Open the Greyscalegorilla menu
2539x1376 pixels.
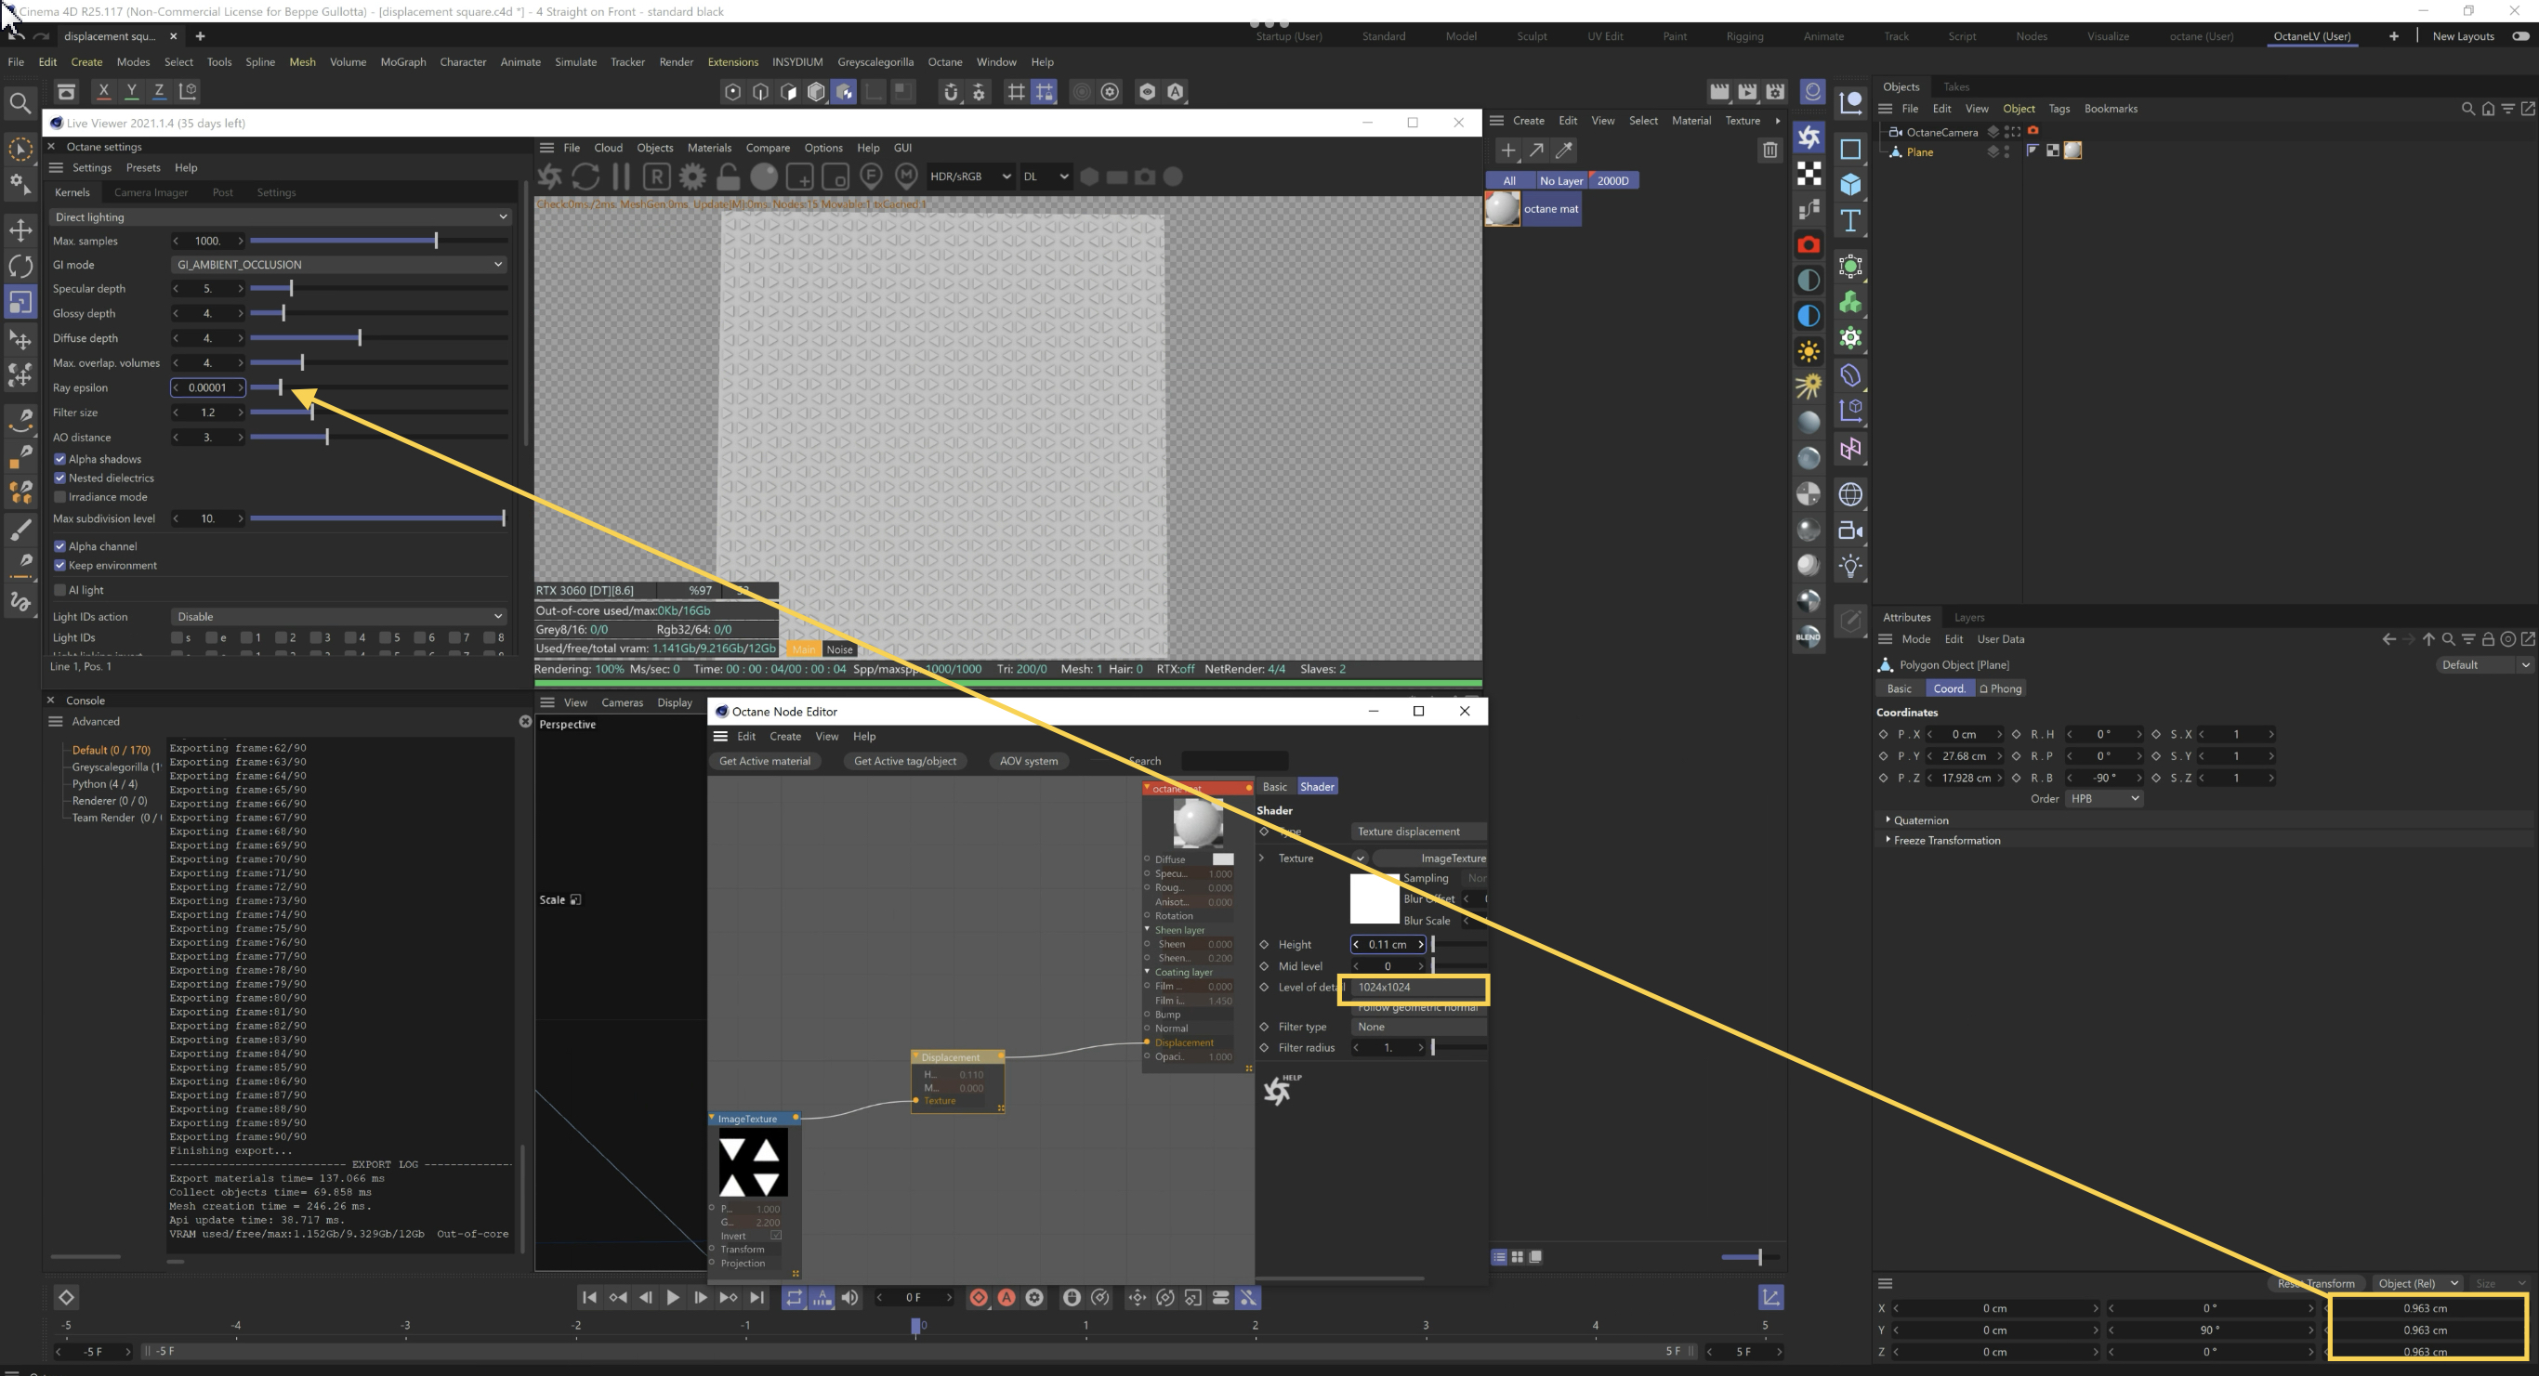pyautogui.click(x=875, y=61)
